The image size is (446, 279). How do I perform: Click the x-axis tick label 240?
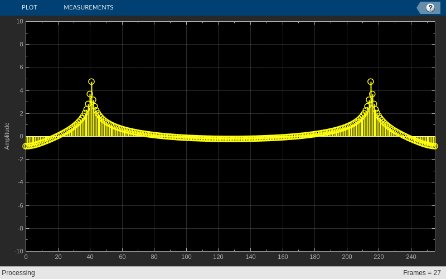411,257
